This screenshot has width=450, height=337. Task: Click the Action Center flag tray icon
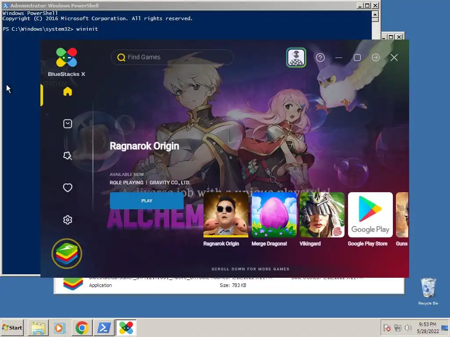387,328
